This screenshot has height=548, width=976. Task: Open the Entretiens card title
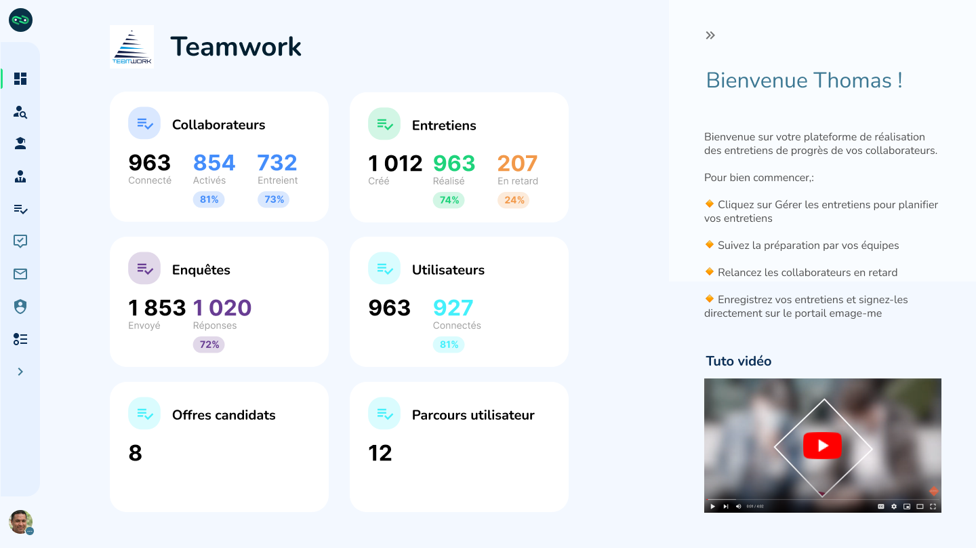(x=444, y=125)
